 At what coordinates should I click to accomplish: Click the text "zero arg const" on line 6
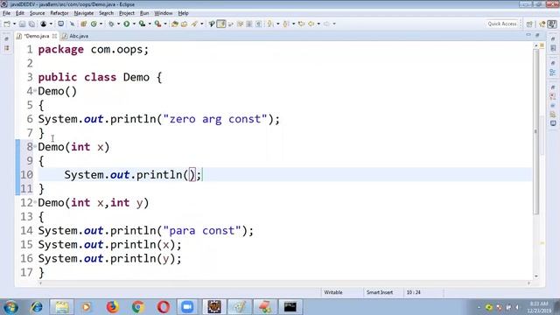click(x=215, y=119)
